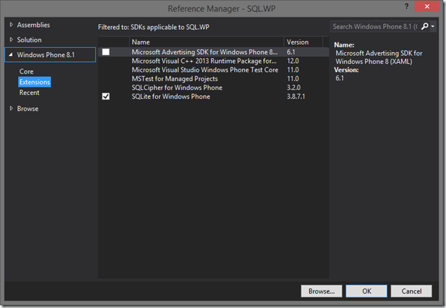Click version 3.8.7.1 cell

point(296,96)
